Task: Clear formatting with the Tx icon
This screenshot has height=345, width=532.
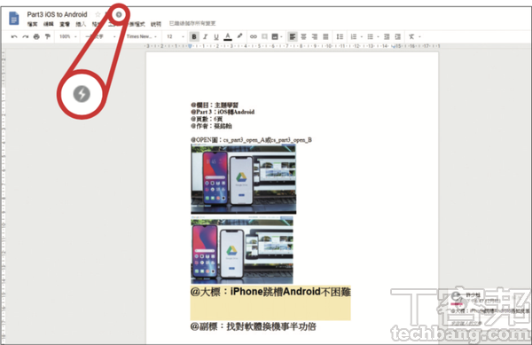Action: tap(411, 36)
